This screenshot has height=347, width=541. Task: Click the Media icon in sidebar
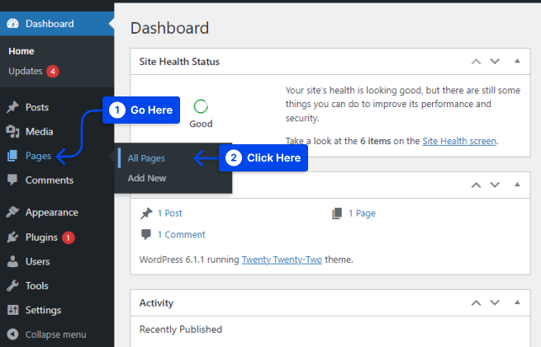pyautogui.click(x=12, y=132)
